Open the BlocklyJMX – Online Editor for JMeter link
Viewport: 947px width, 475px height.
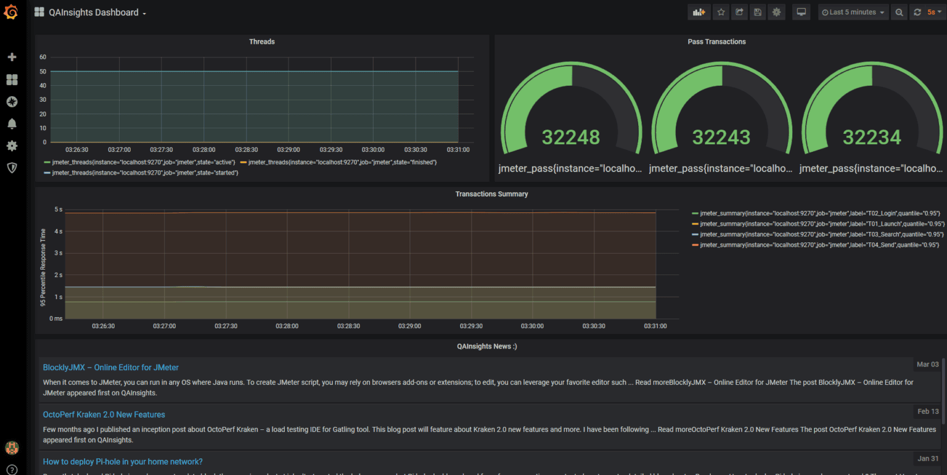click(110, 368)
